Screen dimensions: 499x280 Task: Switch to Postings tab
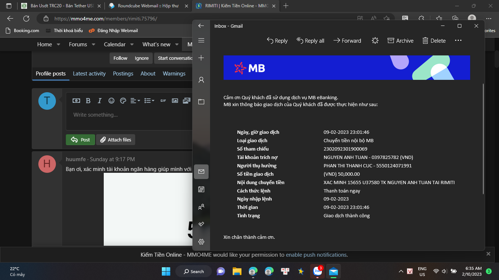123,74
